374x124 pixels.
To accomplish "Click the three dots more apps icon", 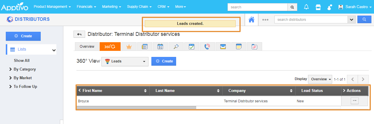I will point(265,20).
